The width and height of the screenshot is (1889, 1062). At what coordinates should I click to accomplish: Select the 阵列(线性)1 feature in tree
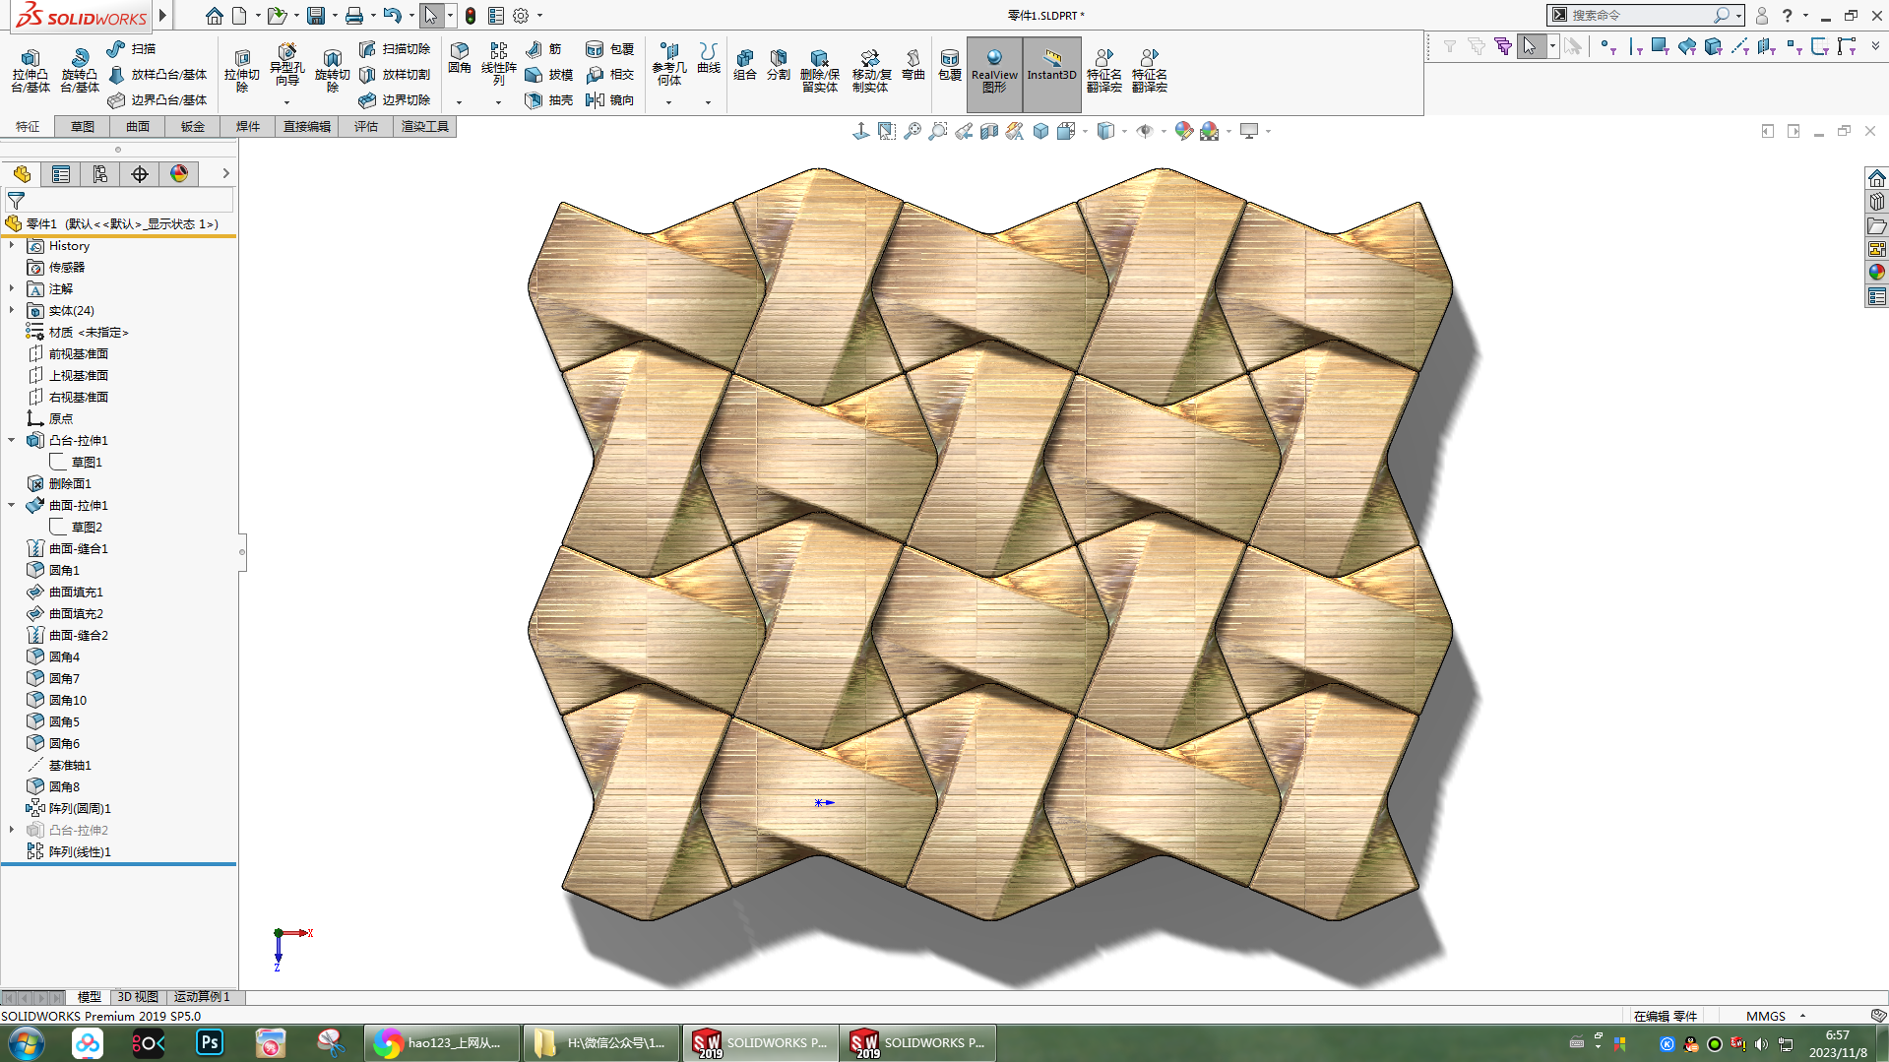pos(69,851)
